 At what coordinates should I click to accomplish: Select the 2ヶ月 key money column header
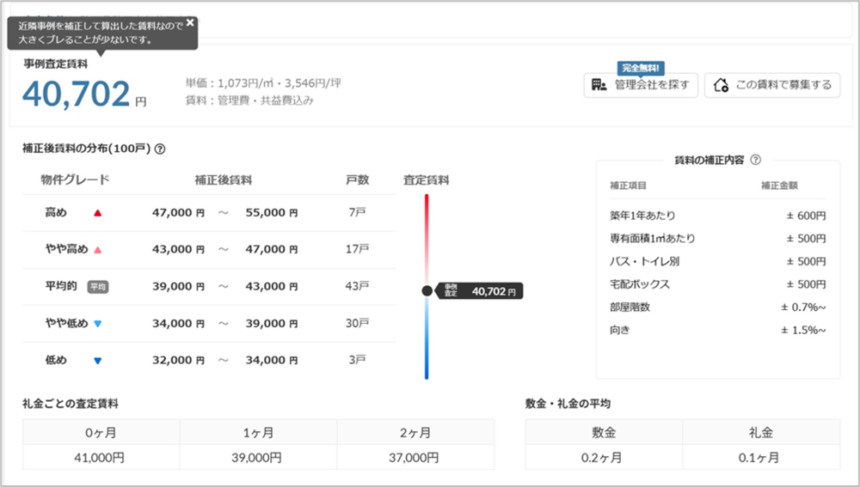[x=415, y=433]
